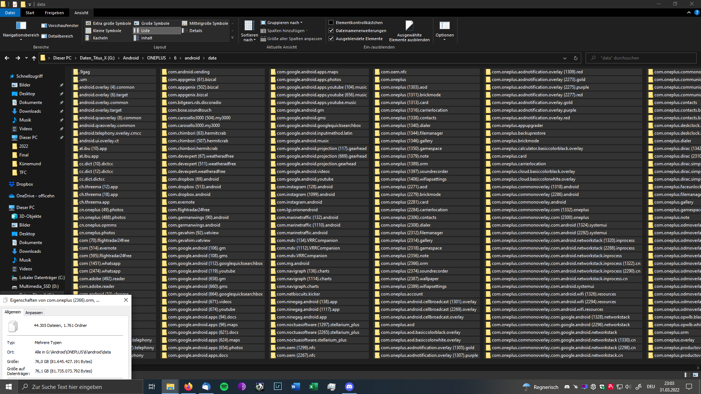Select folder com.evernote

(x=212, y=202)
